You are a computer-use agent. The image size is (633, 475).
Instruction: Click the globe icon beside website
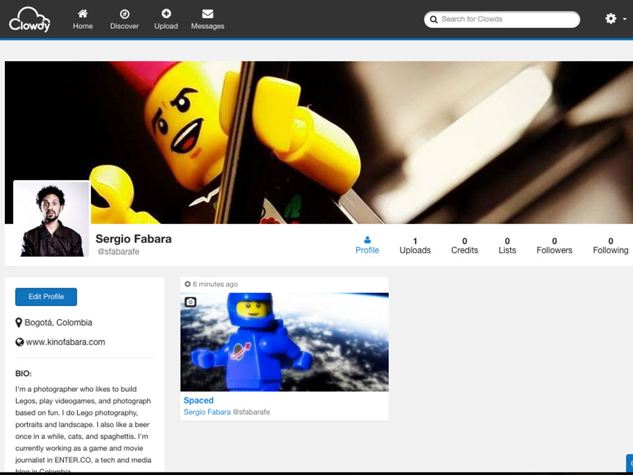(19, 342)
